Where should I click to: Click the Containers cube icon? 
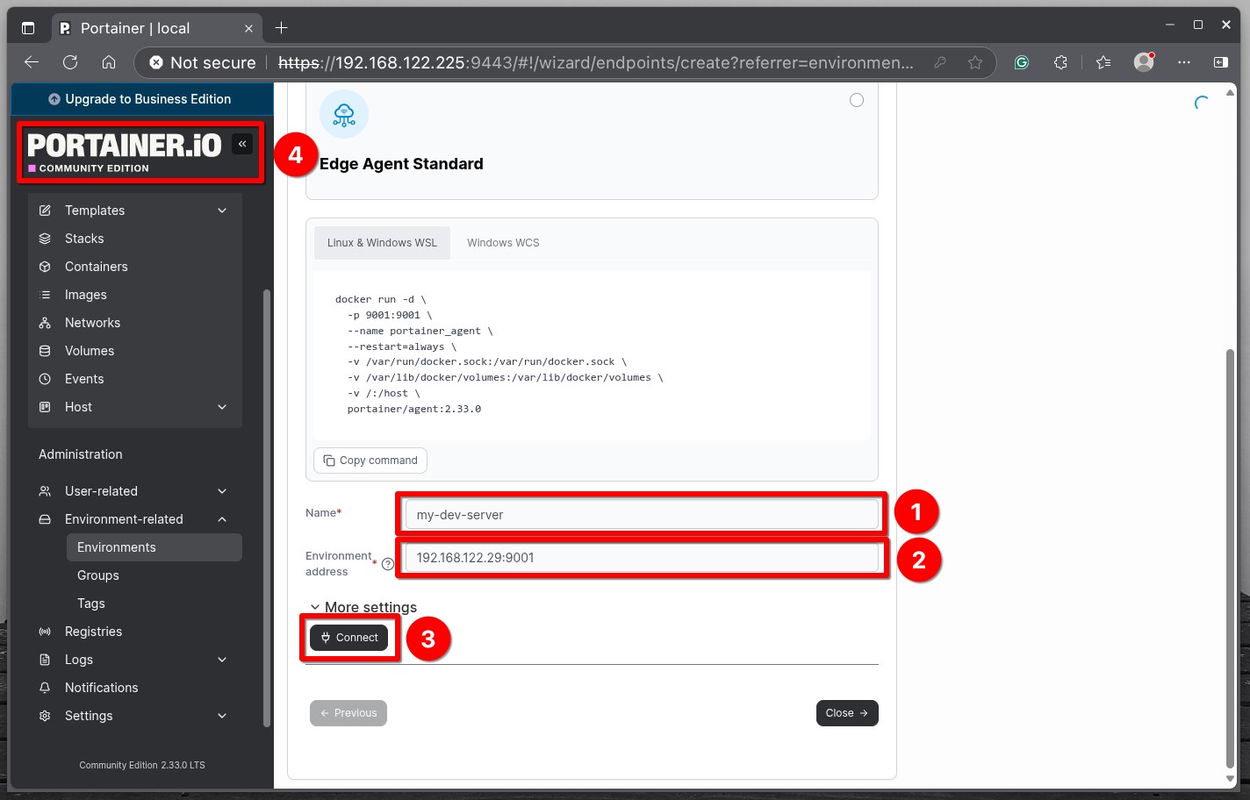[45, 267]
